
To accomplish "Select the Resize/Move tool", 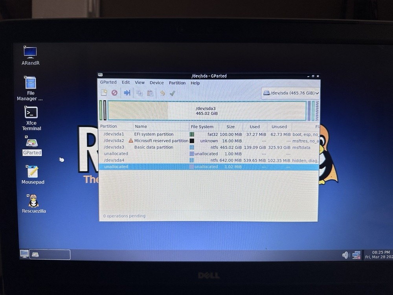I will [x=127, y=93].
